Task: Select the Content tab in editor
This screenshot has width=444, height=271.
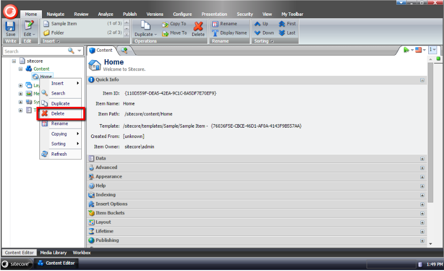Action: coord(101,50)
